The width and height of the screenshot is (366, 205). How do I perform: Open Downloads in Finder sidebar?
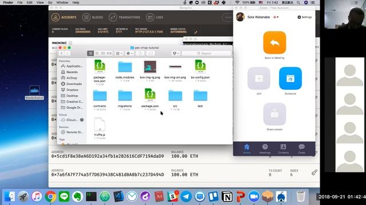tap(71, 84)
